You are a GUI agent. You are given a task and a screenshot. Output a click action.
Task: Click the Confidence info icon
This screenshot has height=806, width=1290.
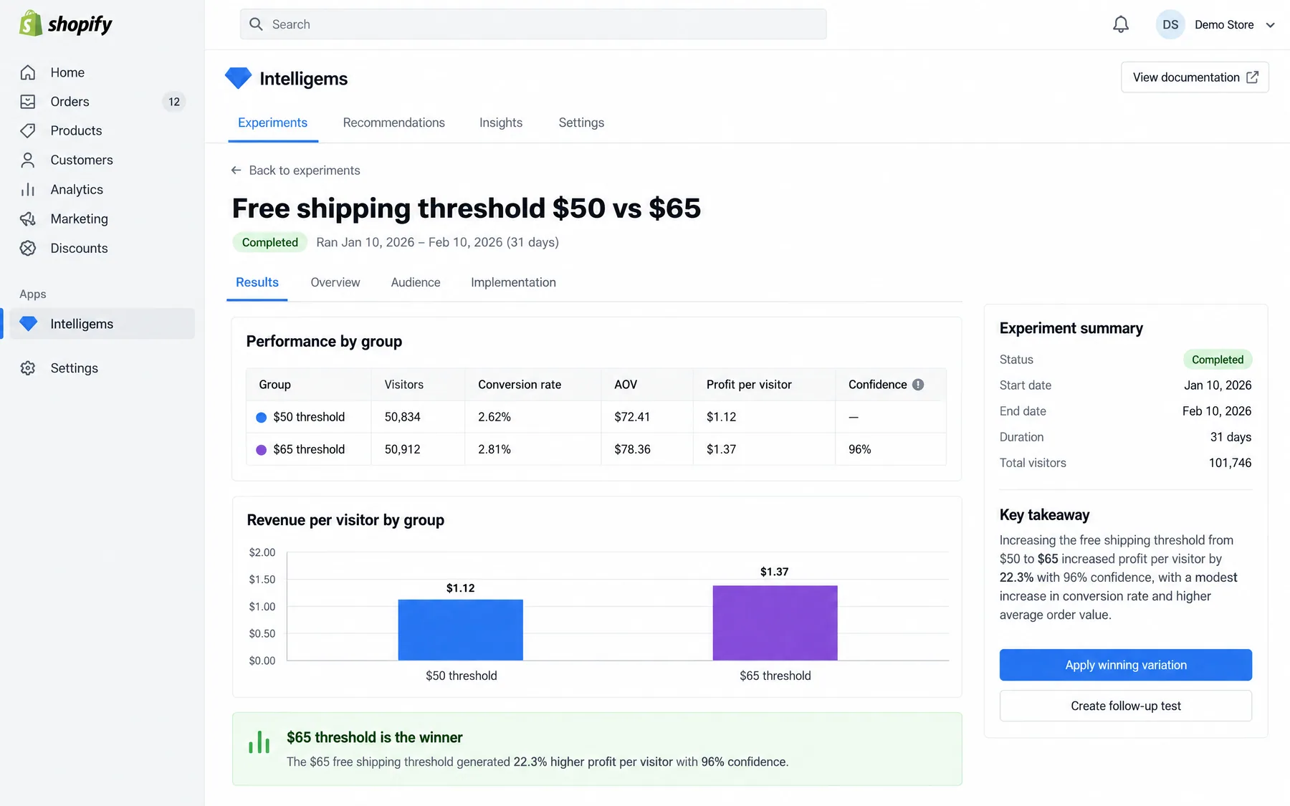pyautogui.click(x=918, y=385)
